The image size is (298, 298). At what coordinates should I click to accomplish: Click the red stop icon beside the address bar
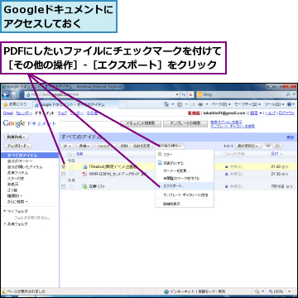pyautogui.click(x=190, y=94)
